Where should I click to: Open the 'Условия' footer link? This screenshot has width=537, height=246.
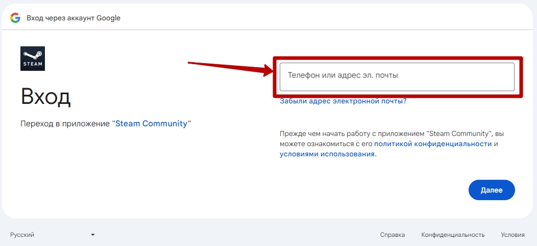click(x=512, y=235)
